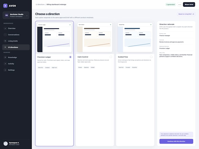Click the Task-first tag
The height and width of the screenshot is (149, 199).
(x=121, y=67)
